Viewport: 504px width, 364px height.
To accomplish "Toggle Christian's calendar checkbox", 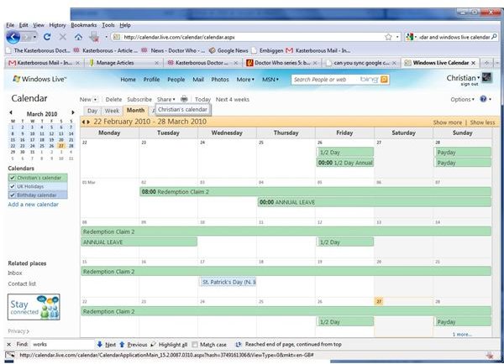I will click(13, 178).
